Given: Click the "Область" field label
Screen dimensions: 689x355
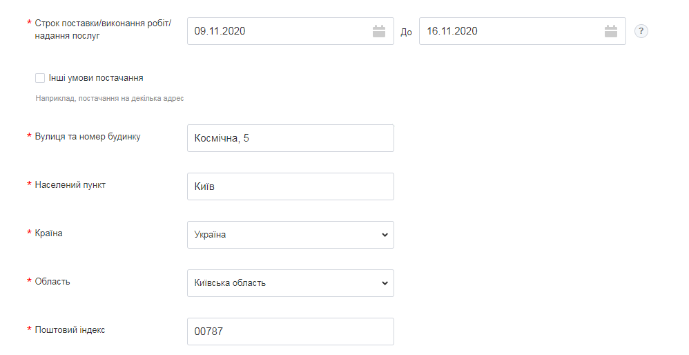Looking at the screenshot, I should coord(52,282).
